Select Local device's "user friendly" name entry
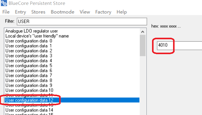The height and width of the screenshot is (115, 202). (72, 36)
